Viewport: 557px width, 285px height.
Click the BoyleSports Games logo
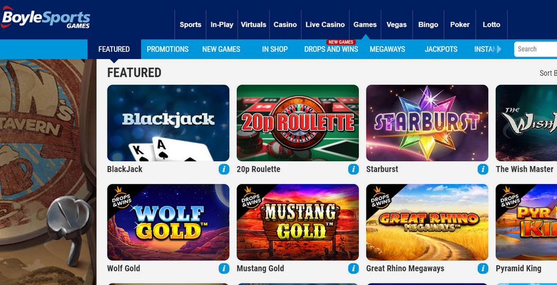tap(46, 18)
